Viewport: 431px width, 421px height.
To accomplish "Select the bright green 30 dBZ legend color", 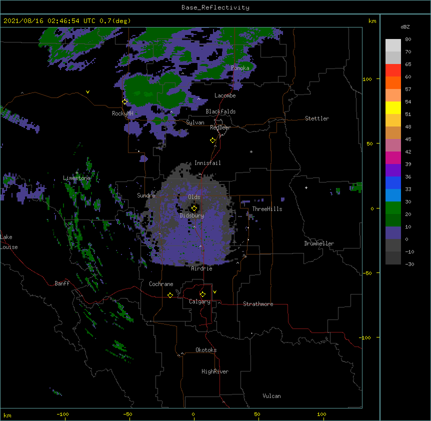I will pyautogui.click(x=393, y=208).
